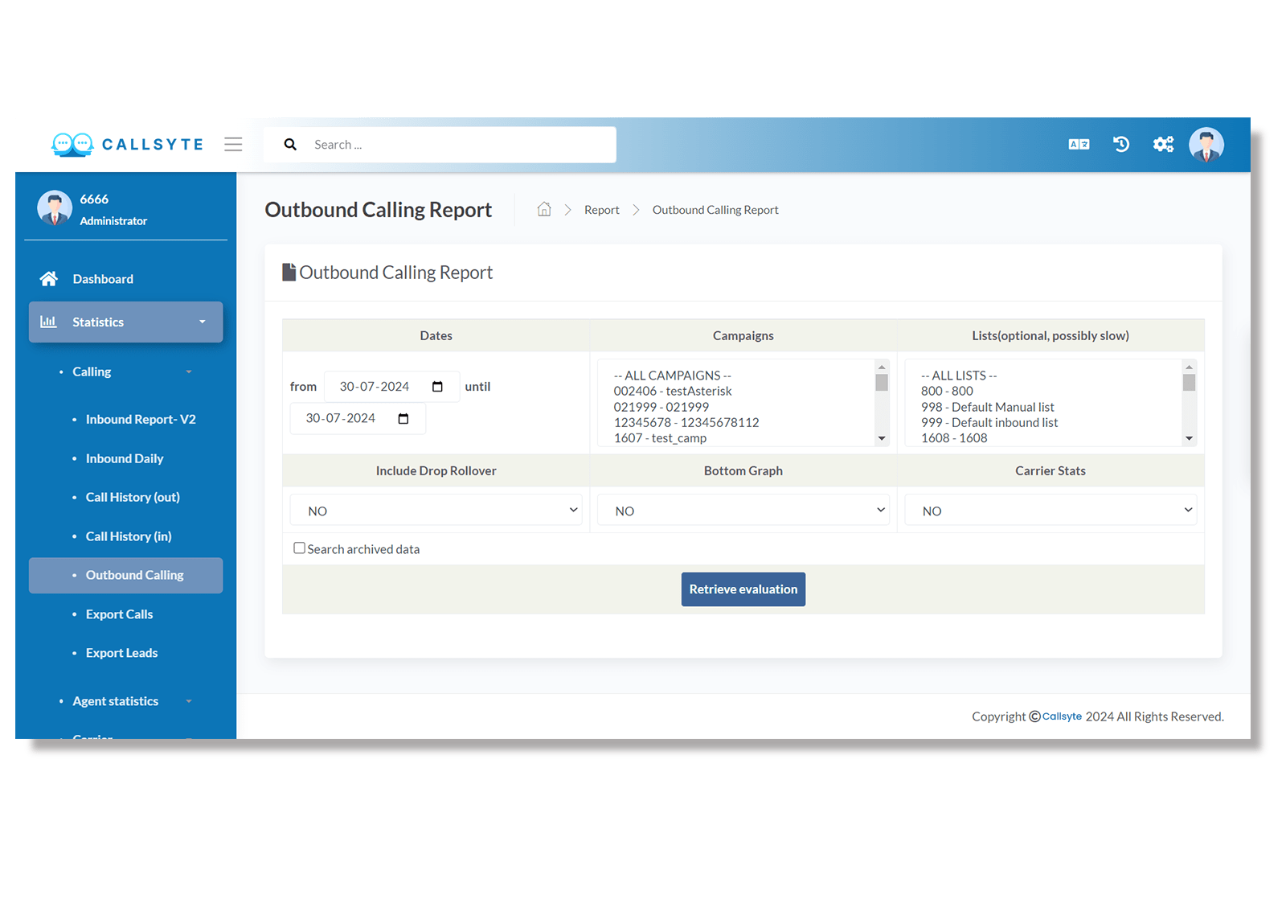The width and height of the screenshot is (1286, 903).
Task: Enable the Search archived data checkbox
Action: point(299,548)
